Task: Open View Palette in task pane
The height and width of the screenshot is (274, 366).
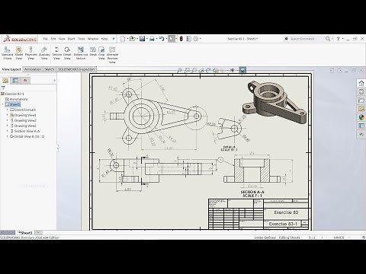Action: [361, 109]
